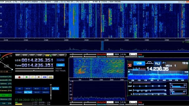Click the IP+ indicator in the overlay
Viewport: 189px width, 106px height.
[164, 63]
